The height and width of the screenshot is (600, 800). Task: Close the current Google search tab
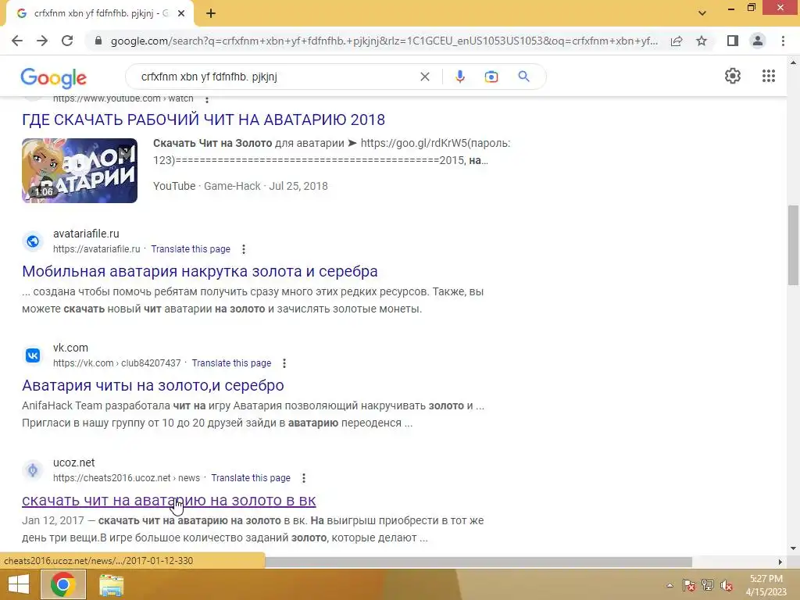(181, 14)
